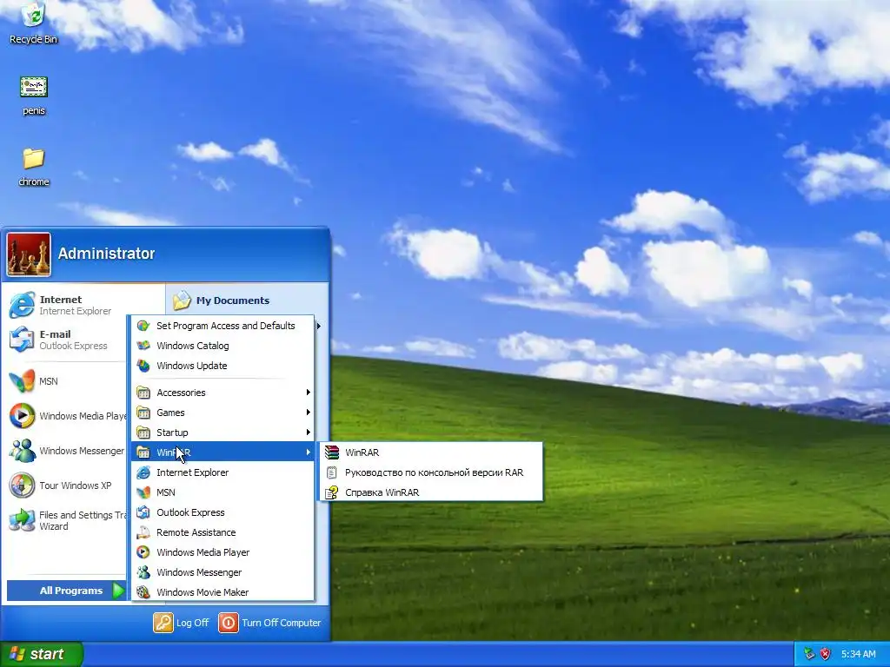Open the Recycle Bin desktop icon
Screen dimensions: 890x667
tap(33, 23)
